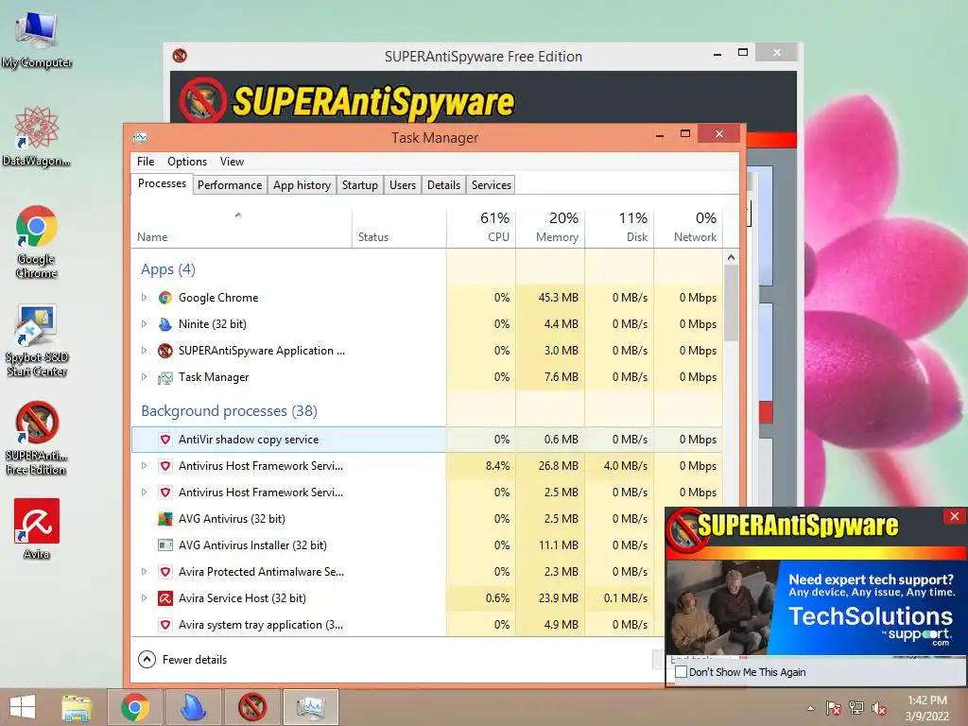Open Spybot S&D Start Center shortcut
The width and height of the screenshot is (968, 726).
pyautogui.click(x=37, y=340)
